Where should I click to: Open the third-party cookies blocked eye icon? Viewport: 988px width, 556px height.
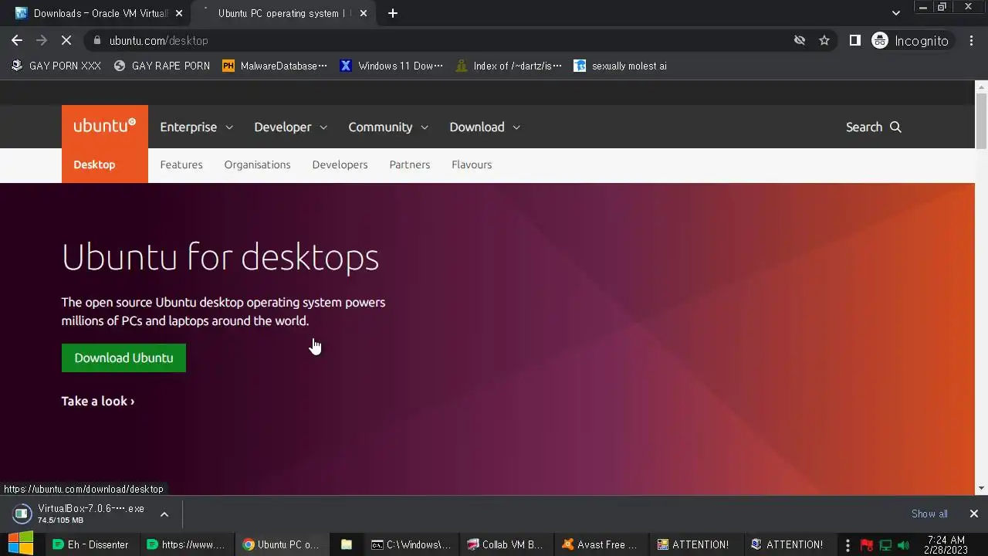[800, 40]
